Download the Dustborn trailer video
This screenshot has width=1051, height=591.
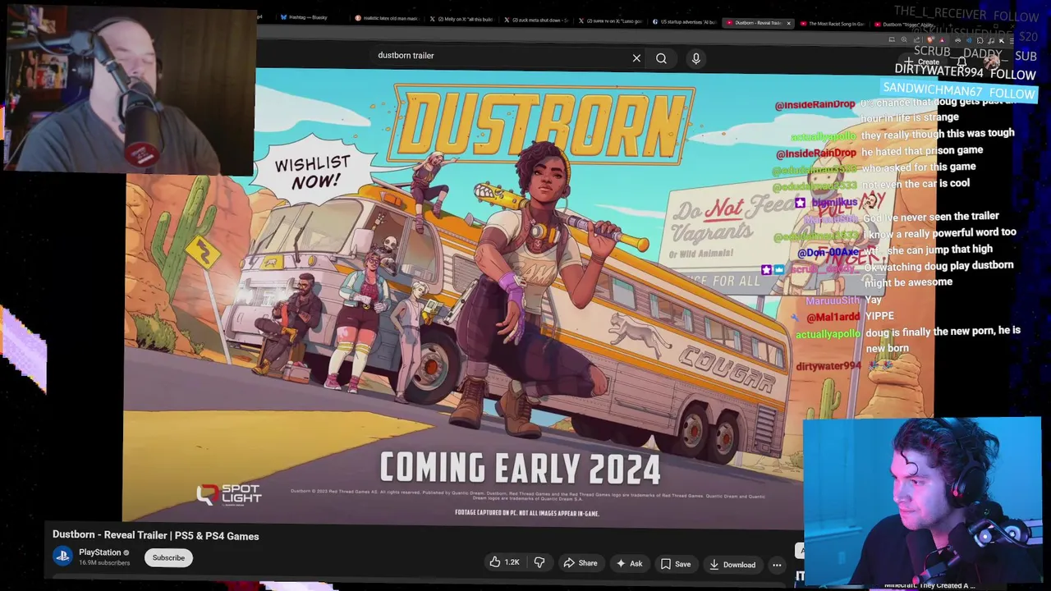[x=732, y=564]
